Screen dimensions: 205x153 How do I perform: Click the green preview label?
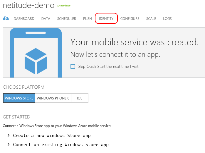click(x=64, y=5)
